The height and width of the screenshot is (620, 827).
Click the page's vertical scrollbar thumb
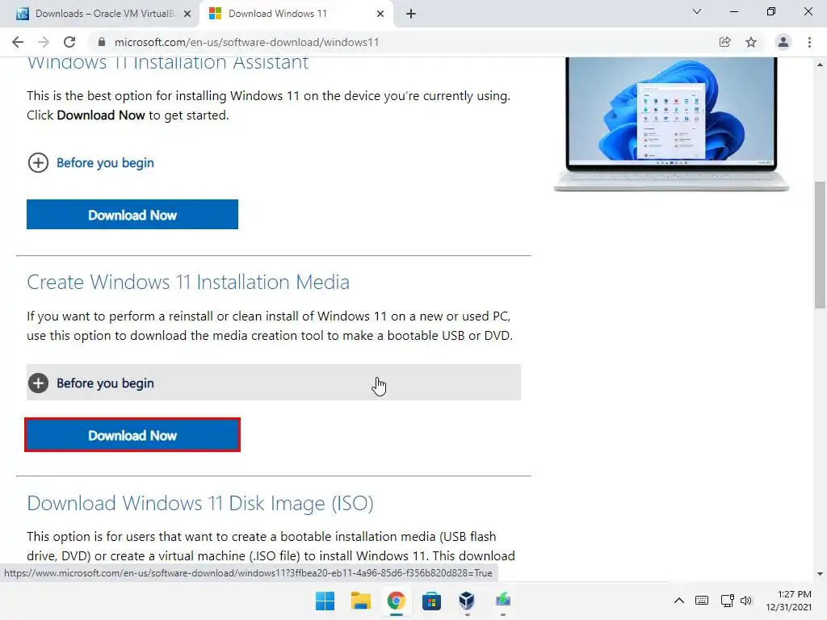(x=820, y=245)
